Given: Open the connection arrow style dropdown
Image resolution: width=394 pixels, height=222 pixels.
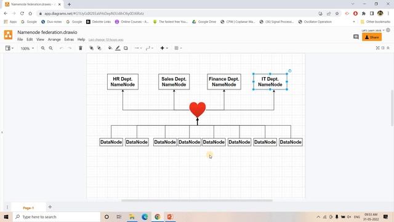Looking at the screenshot, I should point(138,48).
